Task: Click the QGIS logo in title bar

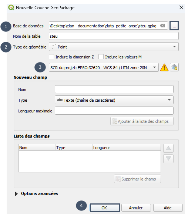Action: 11,7
